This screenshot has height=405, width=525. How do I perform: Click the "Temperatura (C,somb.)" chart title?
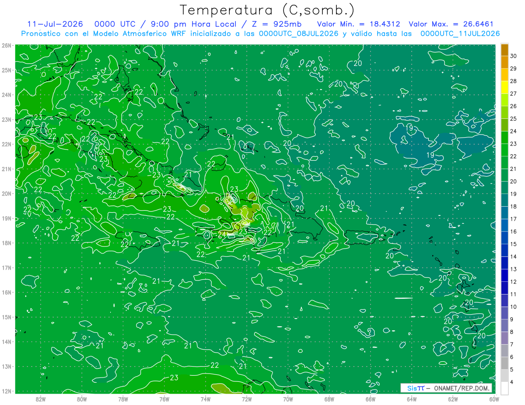tap(267, 10)
